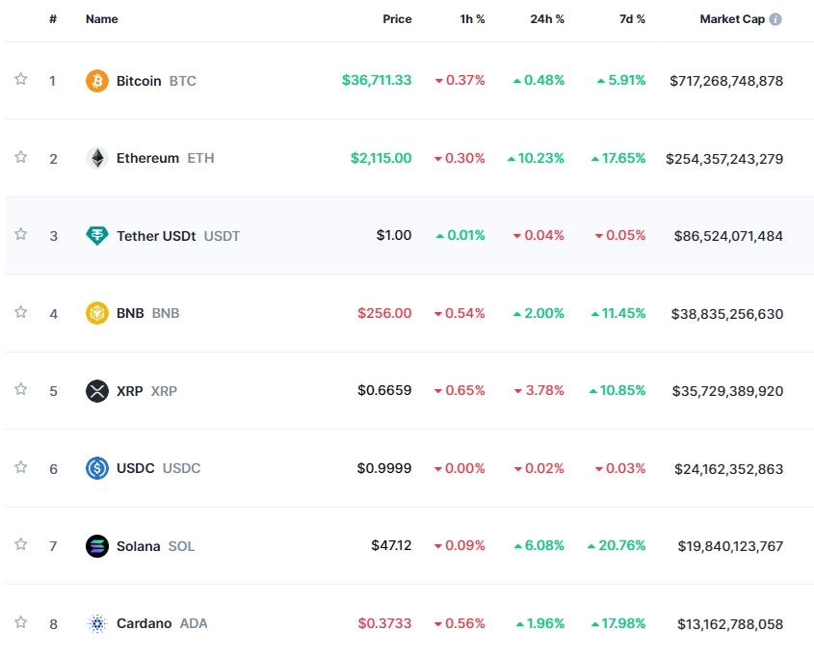This screenshot has width=814, height=657.
Task: Click the Cardano logo icon
Action: coord(97,623)
